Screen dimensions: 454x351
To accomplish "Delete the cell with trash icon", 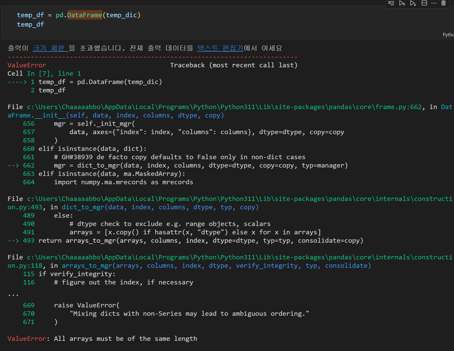I will [x=444, y=3].
